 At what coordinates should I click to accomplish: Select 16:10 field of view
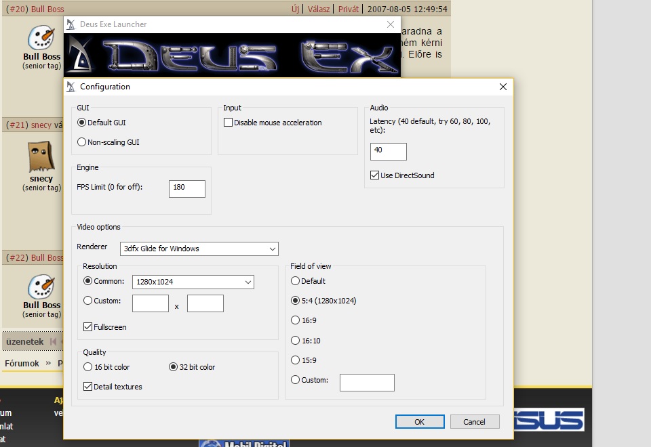tap(295, 341)
